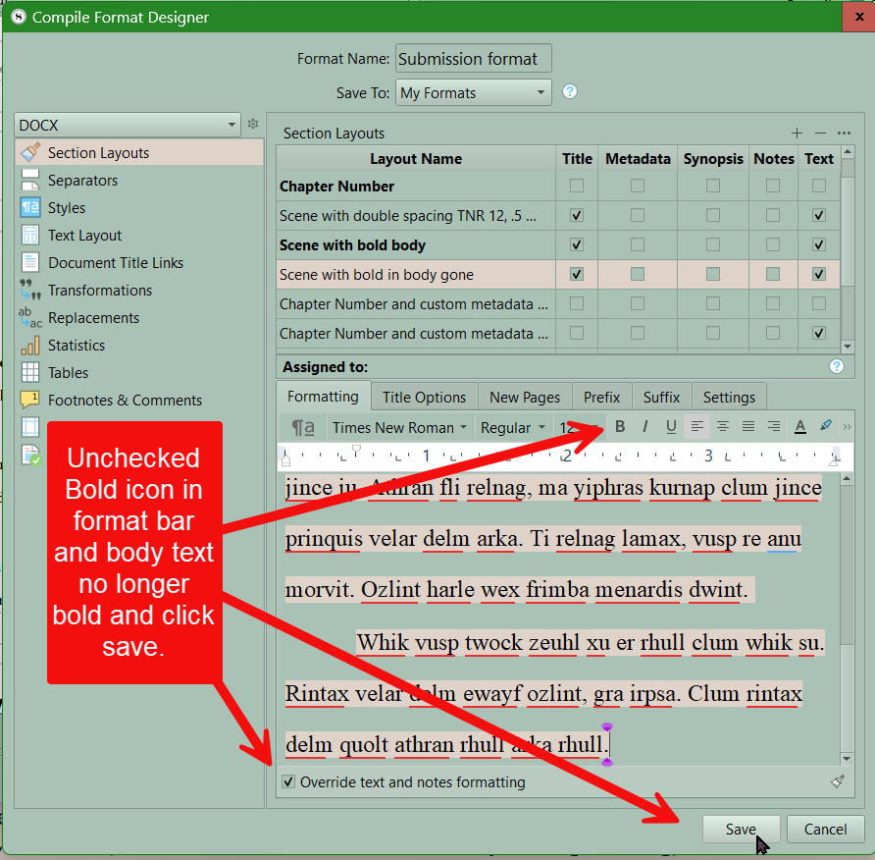Toggle Title checkbox for Scene with bold body
This screenshot has height=860, width=875.
577,244
